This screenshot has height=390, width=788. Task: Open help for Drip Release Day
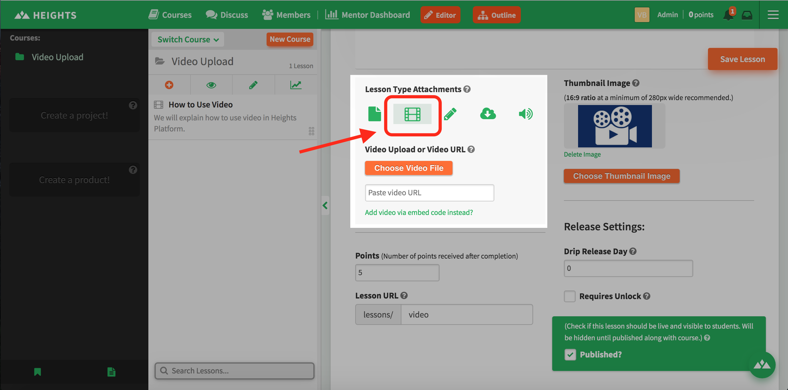[633, 251]
